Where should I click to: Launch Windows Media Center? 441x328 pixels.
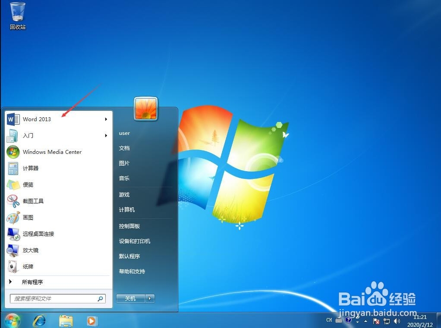(x=59, y=152)
